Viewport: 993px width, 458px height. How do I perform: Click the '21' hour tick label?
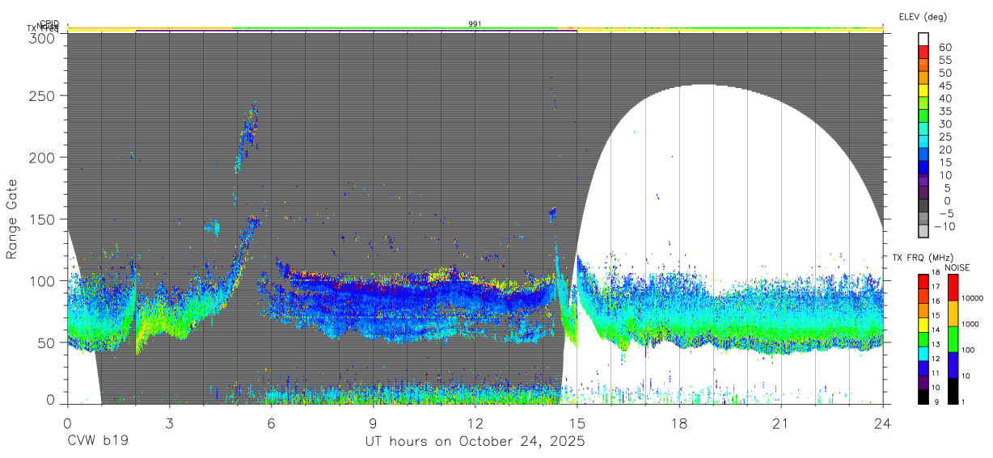781,422
